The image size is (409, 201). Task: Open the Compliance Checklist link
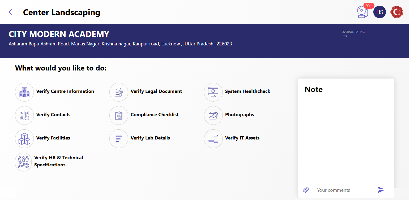tap(154, 115)
